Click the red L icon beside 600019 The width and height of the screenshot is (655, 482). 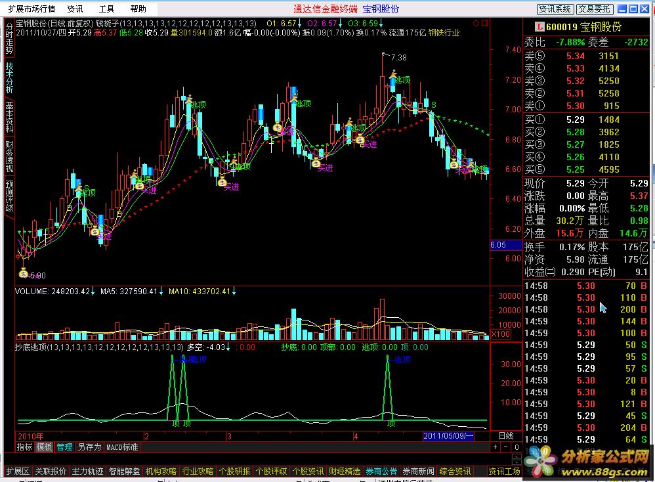click(x=539, y=27)
